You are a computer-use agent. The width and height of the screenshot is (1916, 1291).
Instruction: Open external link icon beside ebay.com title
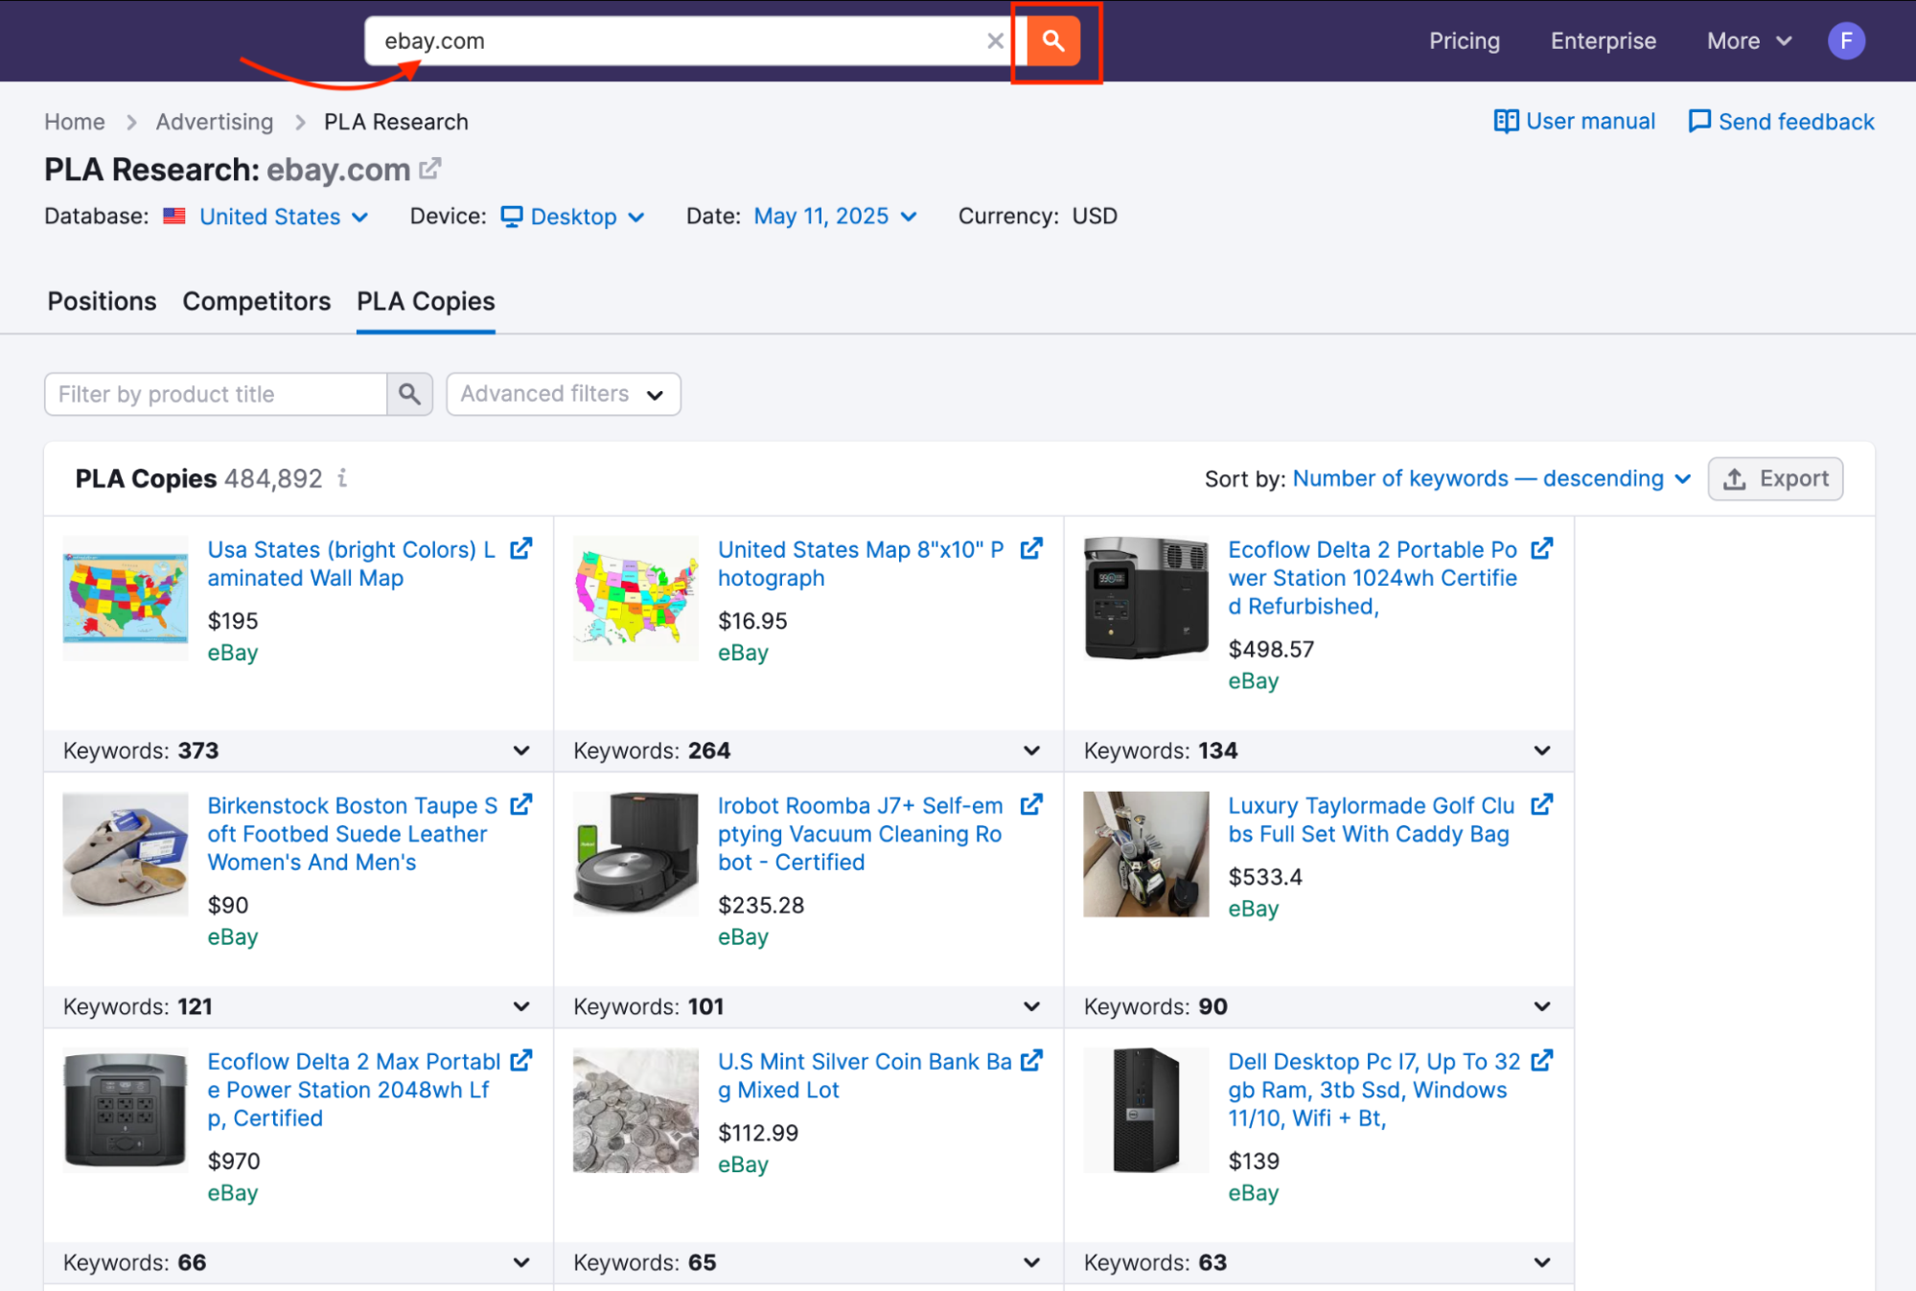pyautogui.click(x=430, y=169)
